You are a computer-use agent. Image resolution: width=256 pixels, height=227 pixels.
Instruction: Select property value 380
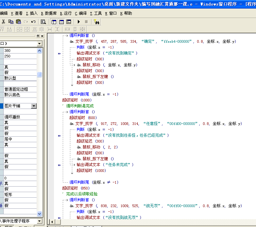[x=20, y=51]
